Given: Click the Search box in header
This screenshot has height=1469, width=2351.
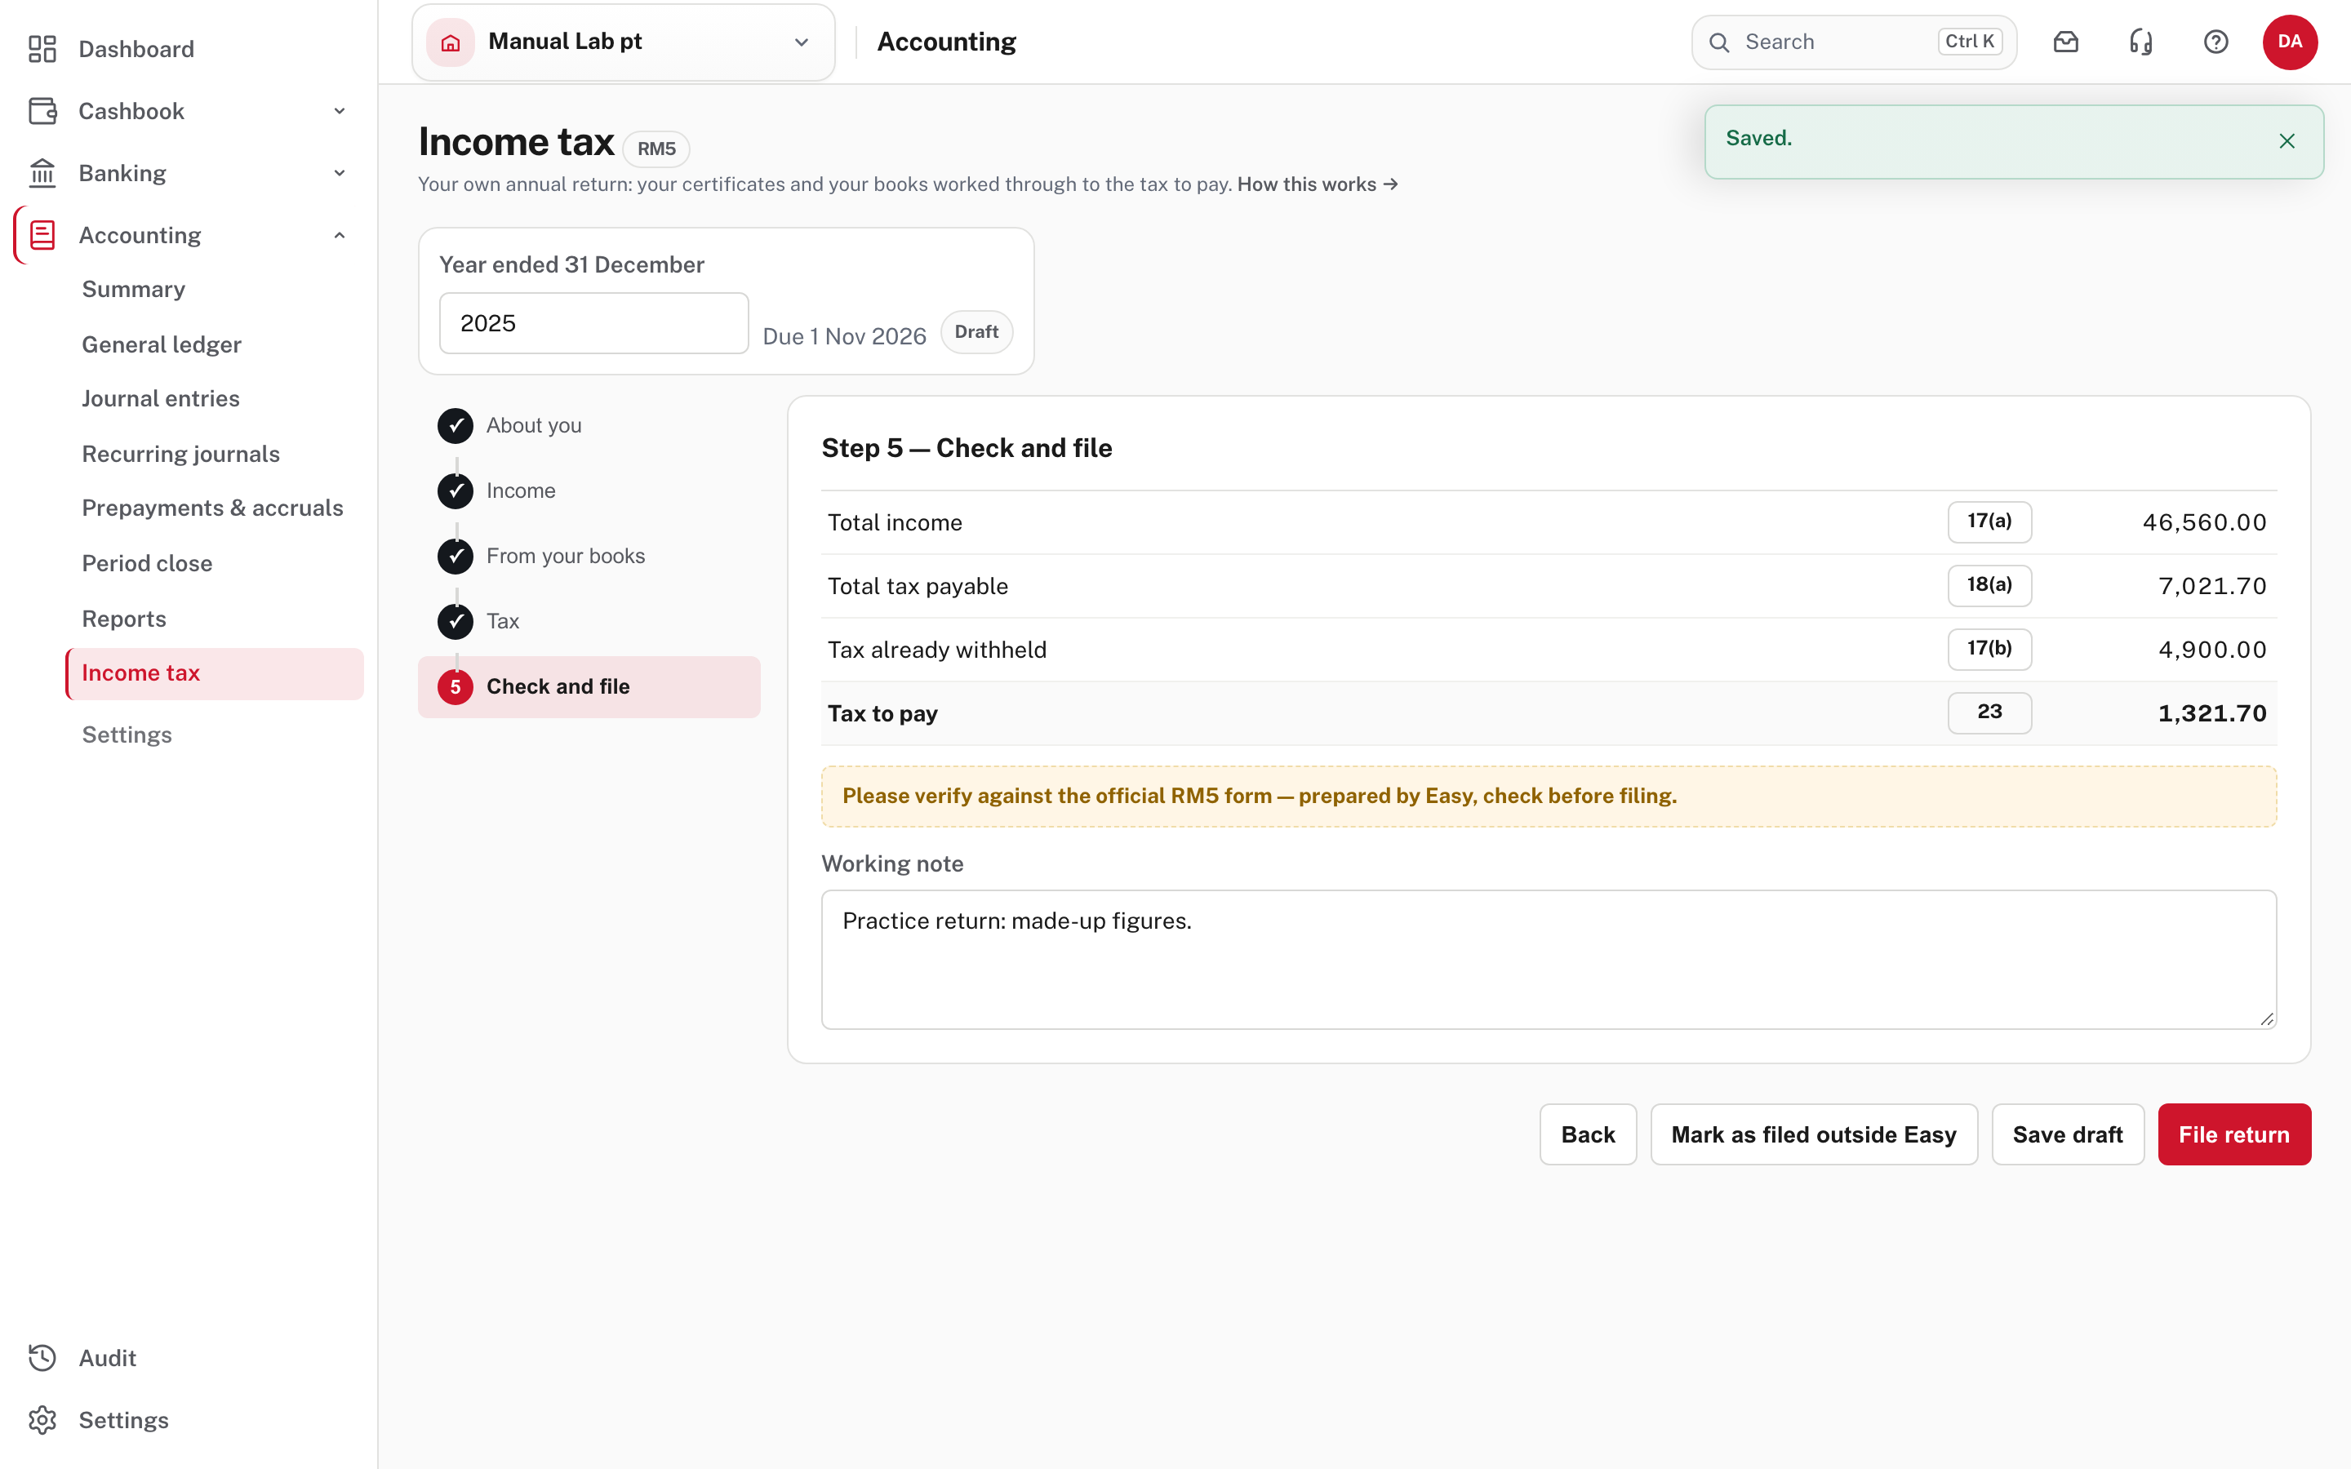Looking at the screenshot, I should [x=1854, y=42].
